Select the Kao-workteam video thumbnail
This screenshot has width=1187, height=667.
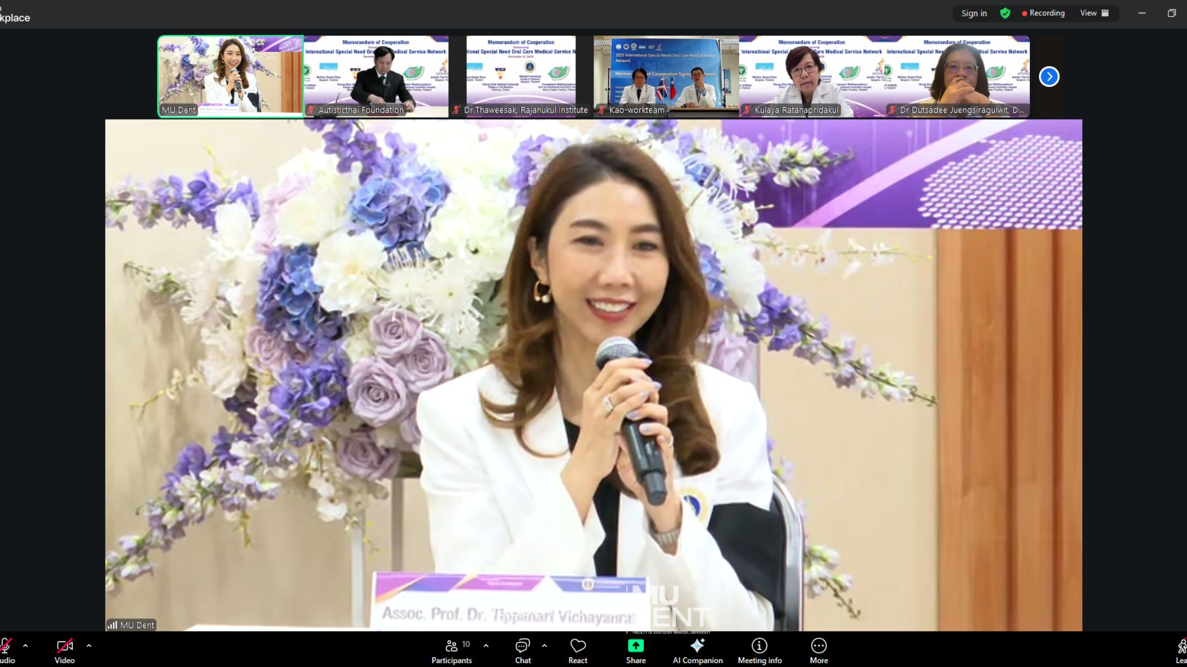(x=666, y=76)
